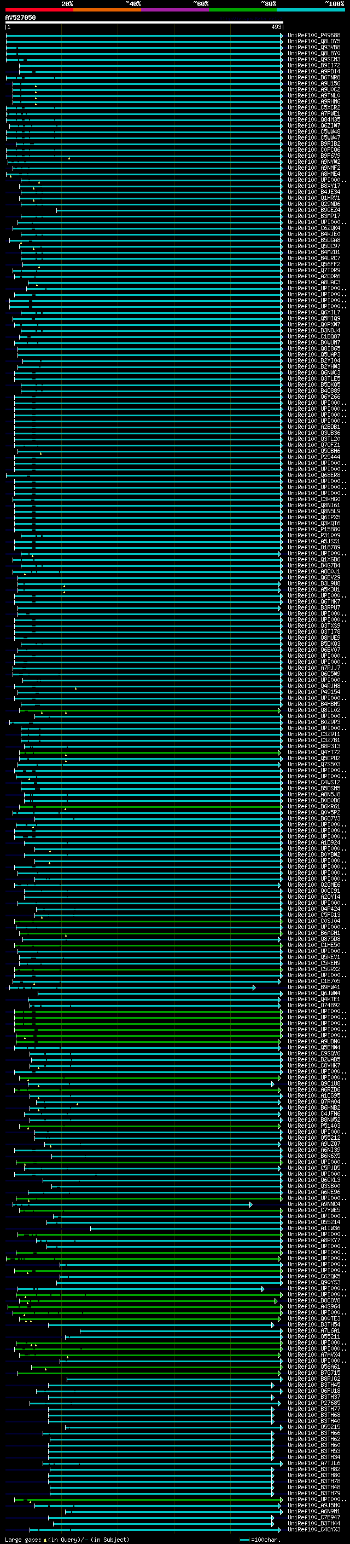Select hit UniRef100_Q9SCM3
This screenshot has width=350, height=1544.
(314, 59)
